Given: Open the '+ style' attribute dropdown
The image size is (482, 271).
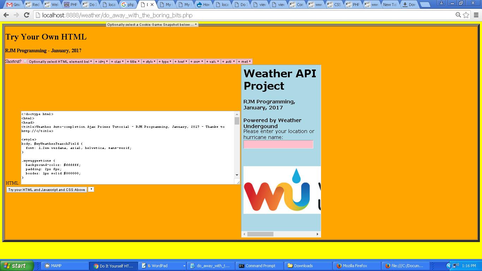Looking at the screenshot, I should coord(149,61).
